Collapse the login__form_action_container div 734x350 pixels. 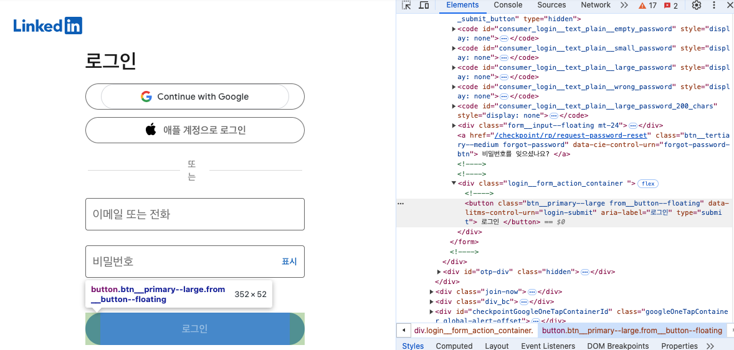pyautogui.click(x=454, y=184)
